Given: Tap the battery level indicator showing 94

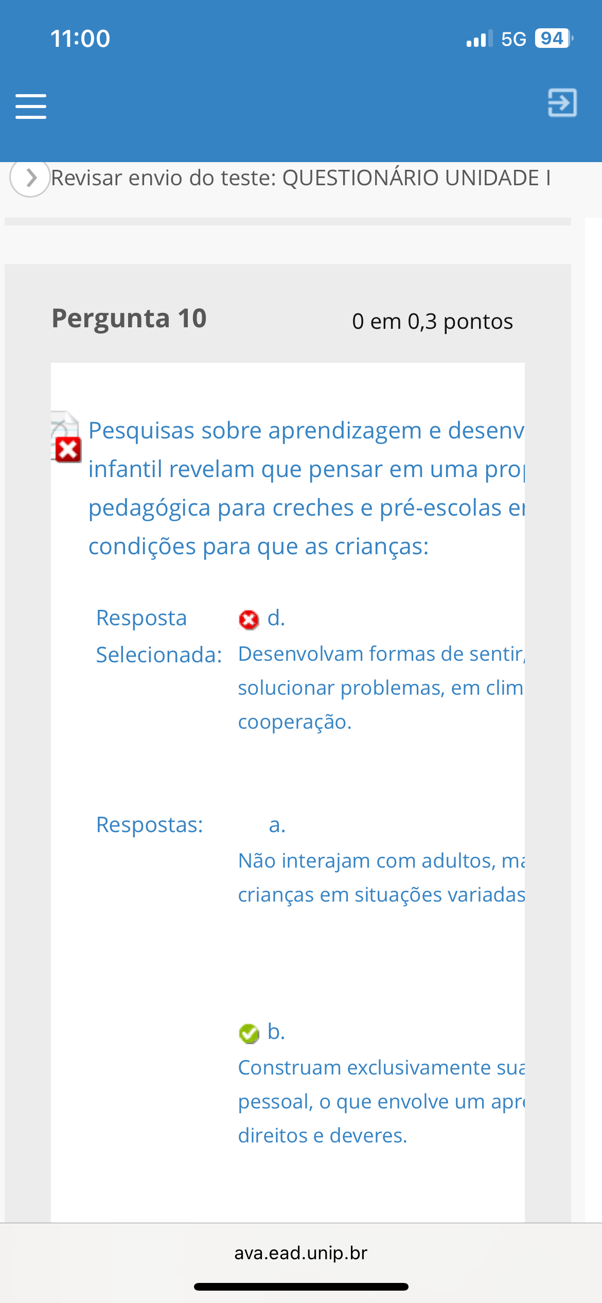Looking at the screenshot, I should [553, 39].
